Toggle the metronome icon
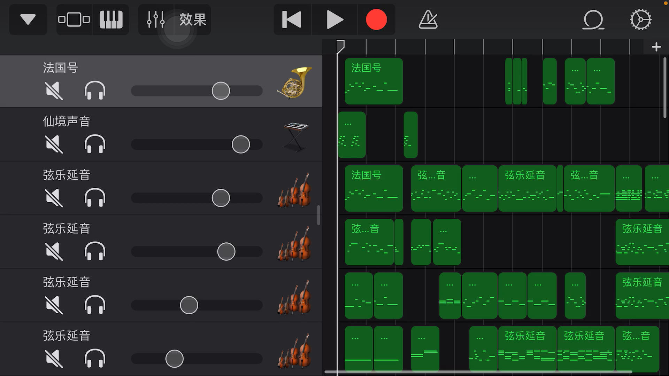This screenshot has height=376, width=669. coord(428,19)
